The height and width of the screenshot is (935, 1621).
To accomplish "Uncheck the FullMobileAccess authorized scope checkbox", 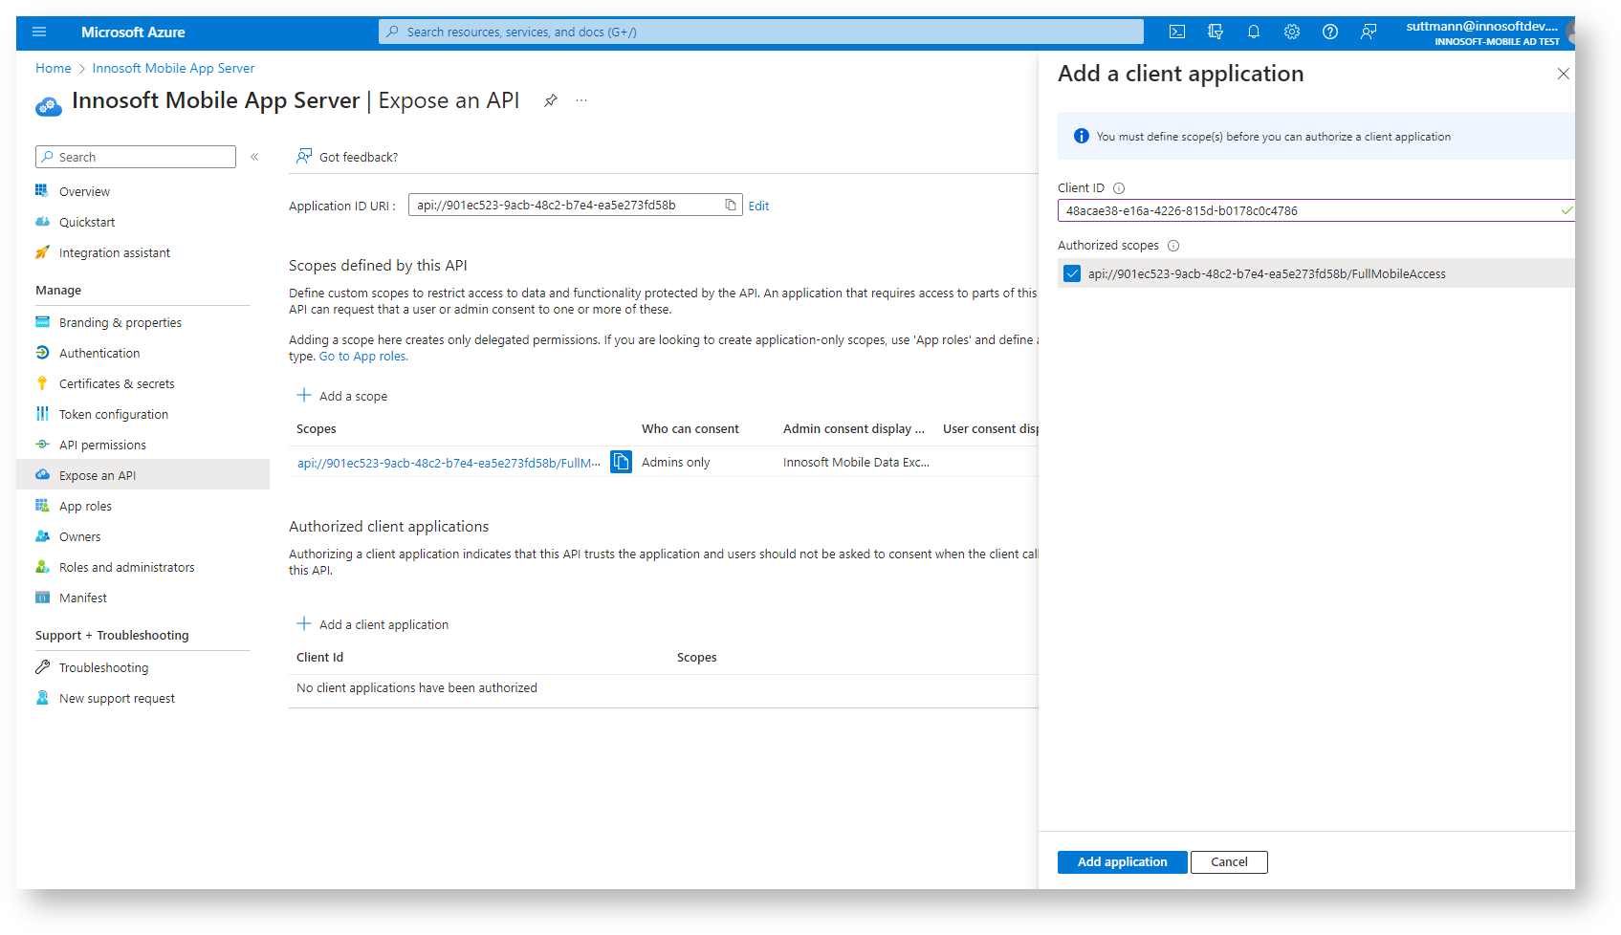I will tap(1072, 273).
